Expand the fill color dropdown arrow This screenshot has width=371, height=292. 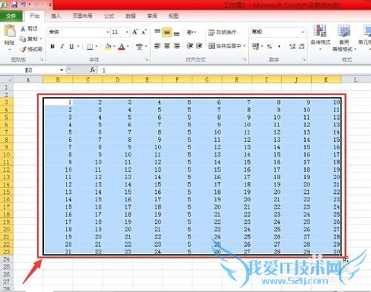click(x=114, y=46)
